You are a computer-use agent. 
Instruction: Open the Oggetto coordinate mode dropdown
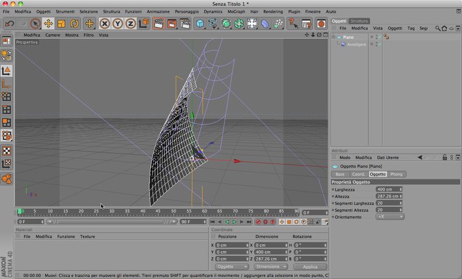232,266
